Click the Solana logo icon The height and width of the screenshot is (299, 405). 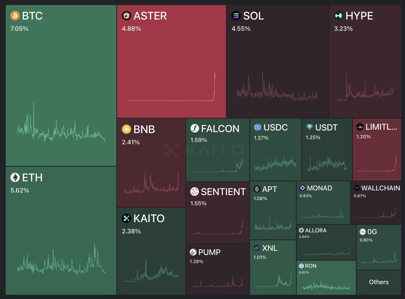tap(236, 16)
